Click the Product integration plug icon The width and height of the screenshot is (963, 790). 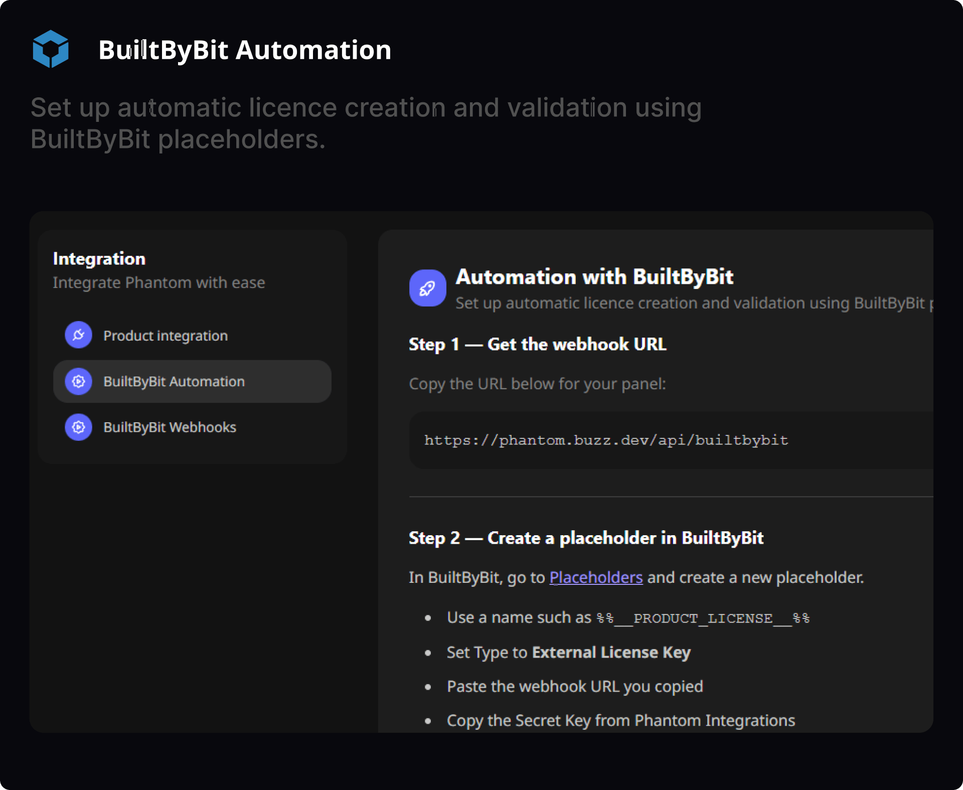tap(78, 335)
